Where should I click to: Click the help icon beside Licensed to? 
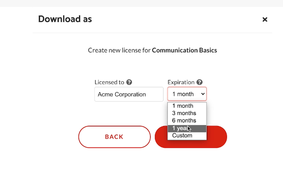pos(129,82)
